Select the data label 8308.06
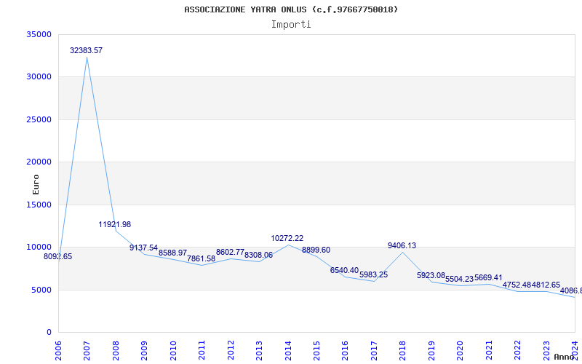 click(x=259, y=256)
